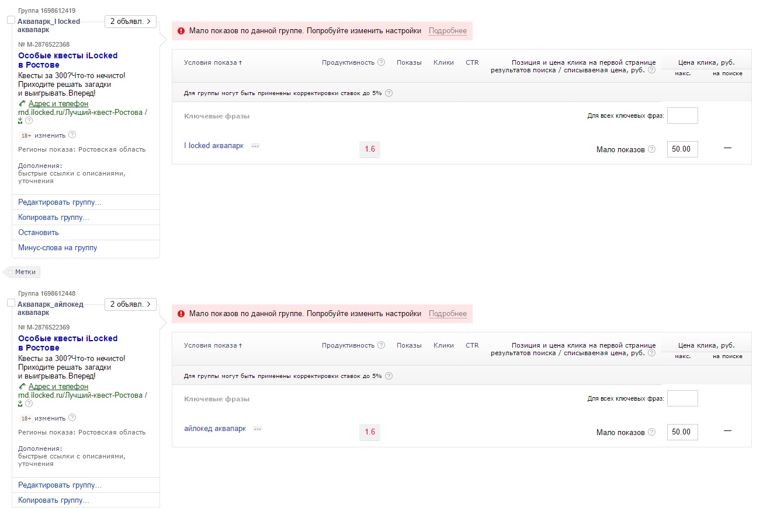Click 'Копировать группу…' for first group
Image resolution: width=777 pixels, height=508 pixels.
coord(54,218)
